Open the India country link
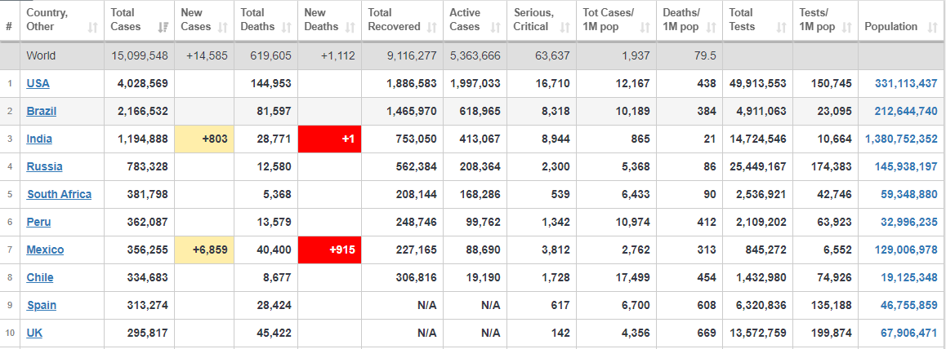The height and width of the screenshot is (349, 946). click(39, 139)
